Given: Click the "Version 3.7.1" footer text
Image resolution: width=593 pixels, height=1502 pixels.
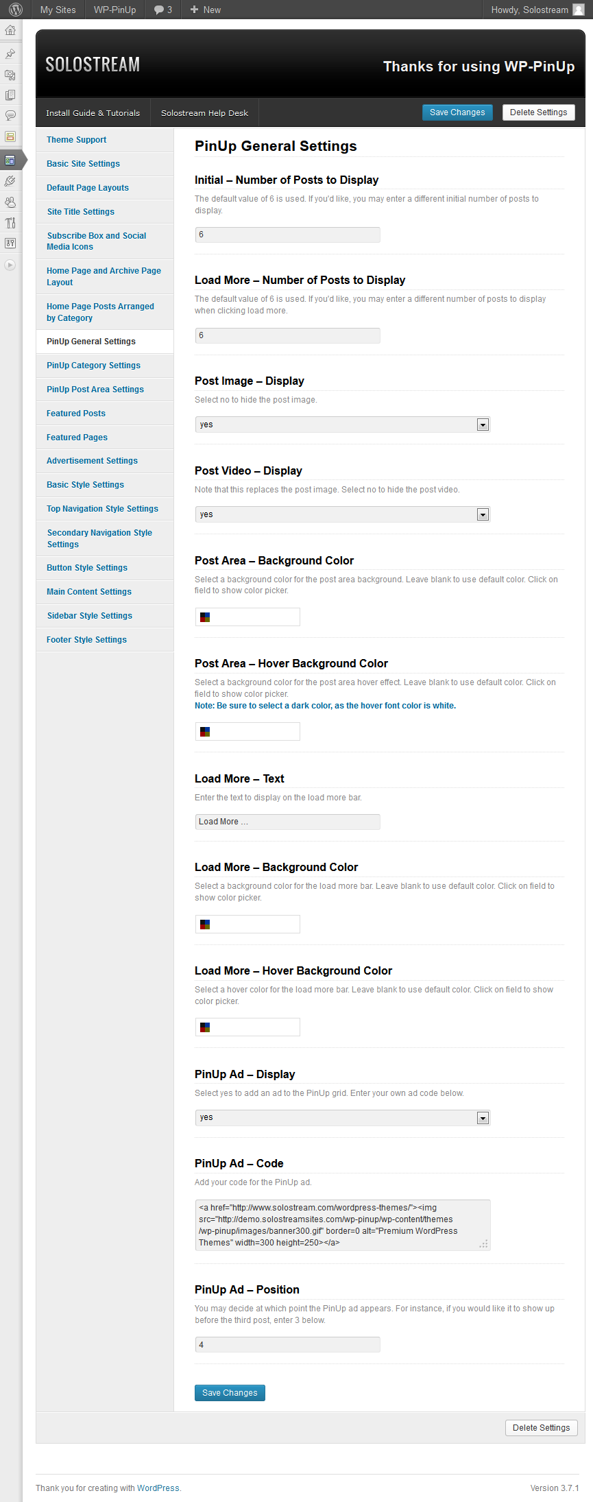Looking at the screenshot, I should click(x=555, y=1488).
